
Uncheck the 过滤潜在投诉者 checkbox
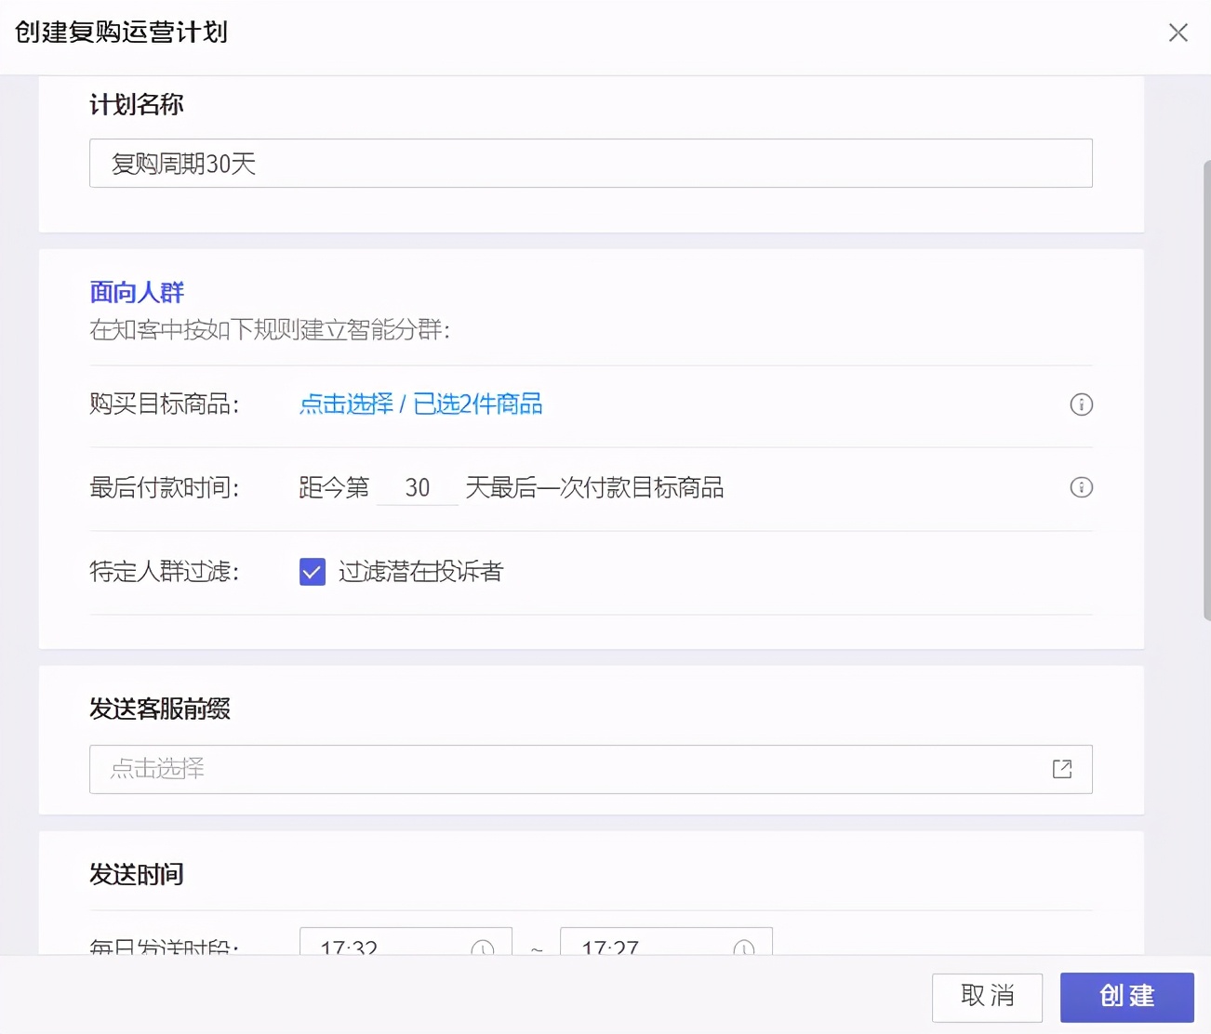(312, 572)
